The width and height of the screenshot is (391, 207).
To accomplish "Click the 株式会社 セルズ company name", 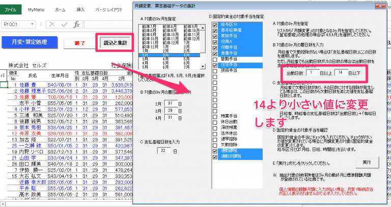I will (x=27, y=65).
